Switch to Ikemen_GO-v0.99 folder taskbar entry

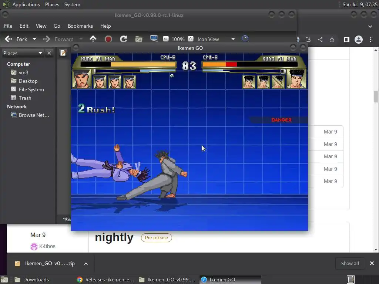click(168, 280)
